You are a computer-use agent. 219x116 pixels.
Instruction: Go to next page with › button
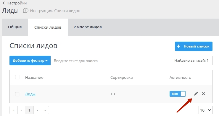(x=37, y=110)
